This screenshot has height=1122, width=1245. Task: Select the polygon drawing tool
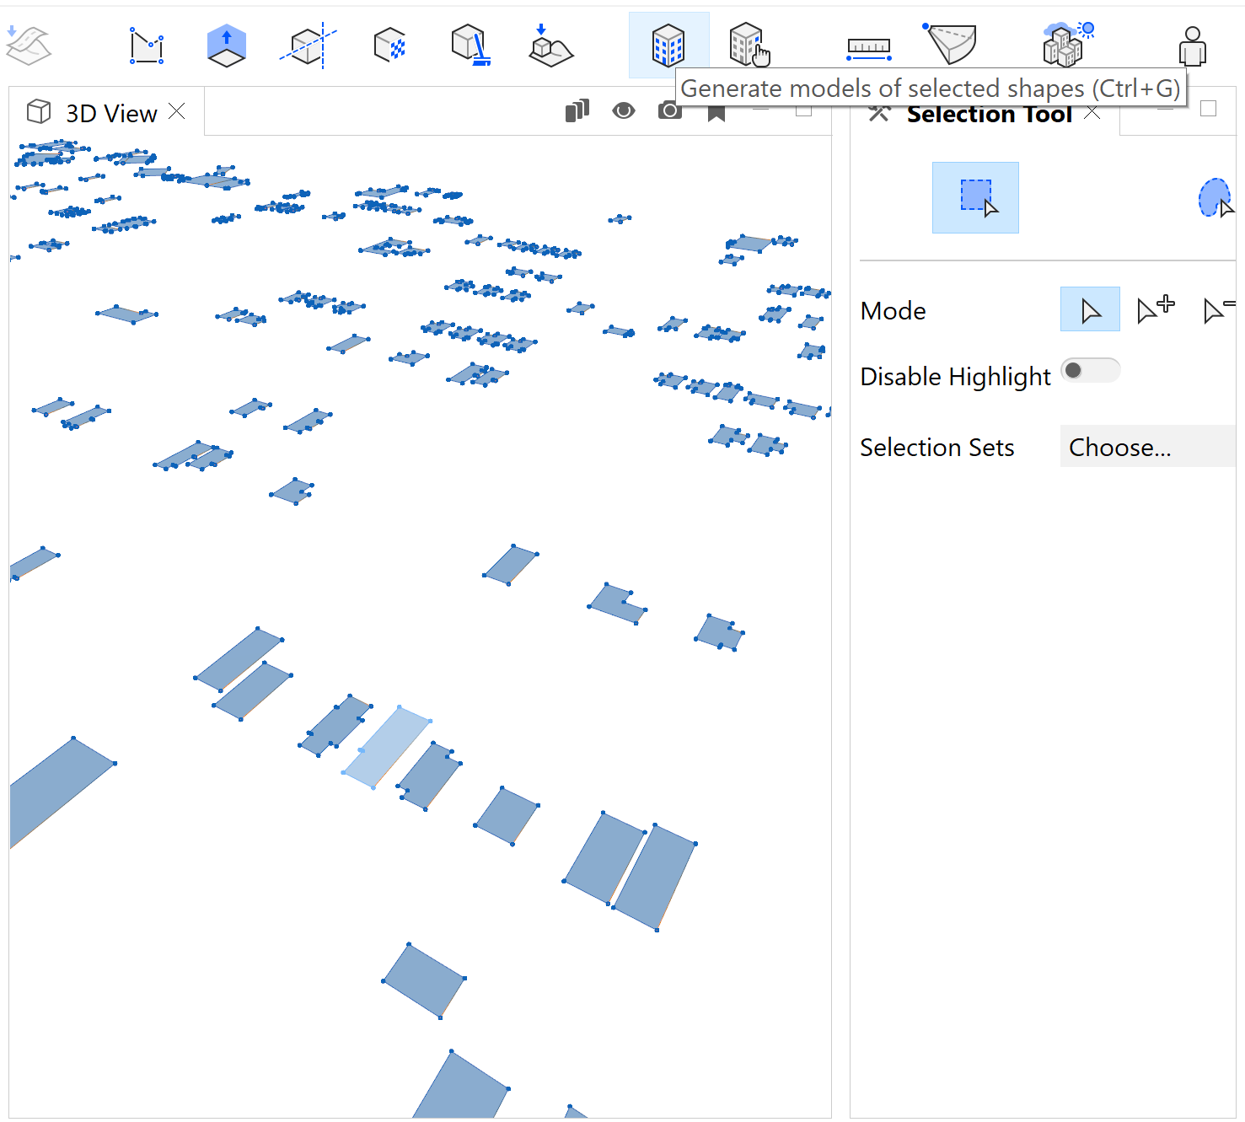coord(145,44)
